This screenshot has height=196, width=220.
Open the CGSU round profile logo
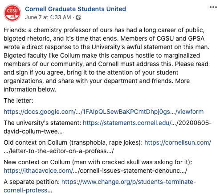coord(12,13)
